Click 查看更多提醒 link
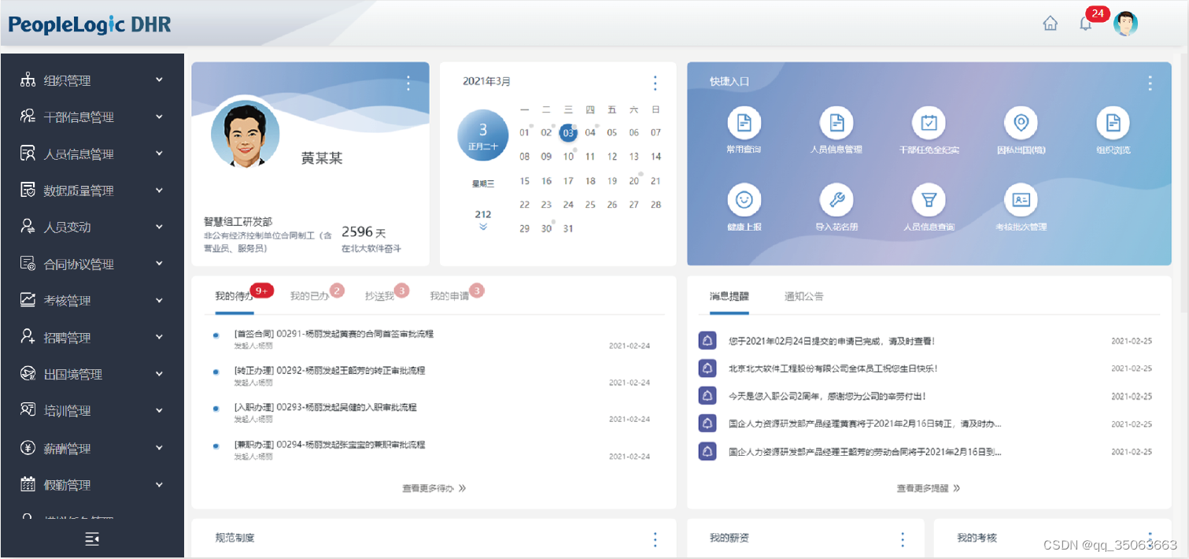 click(929, 487)
